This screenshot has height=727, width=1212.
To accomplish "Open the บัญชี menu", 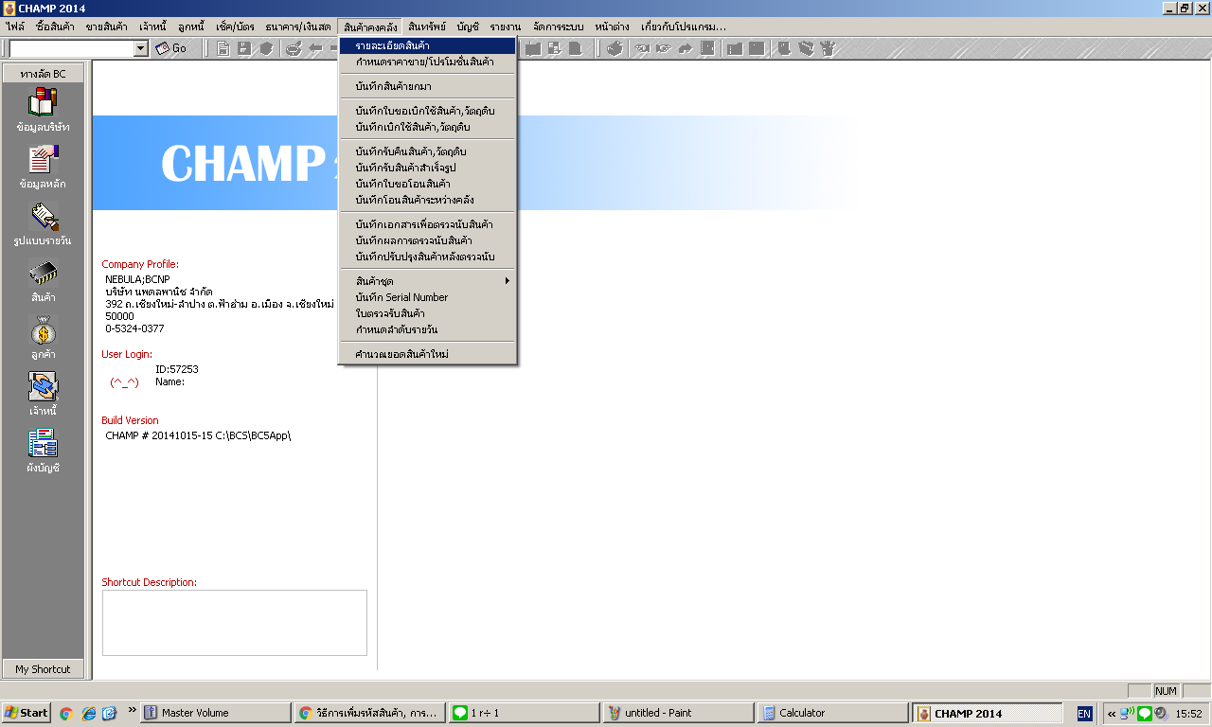I will (468, 27).
